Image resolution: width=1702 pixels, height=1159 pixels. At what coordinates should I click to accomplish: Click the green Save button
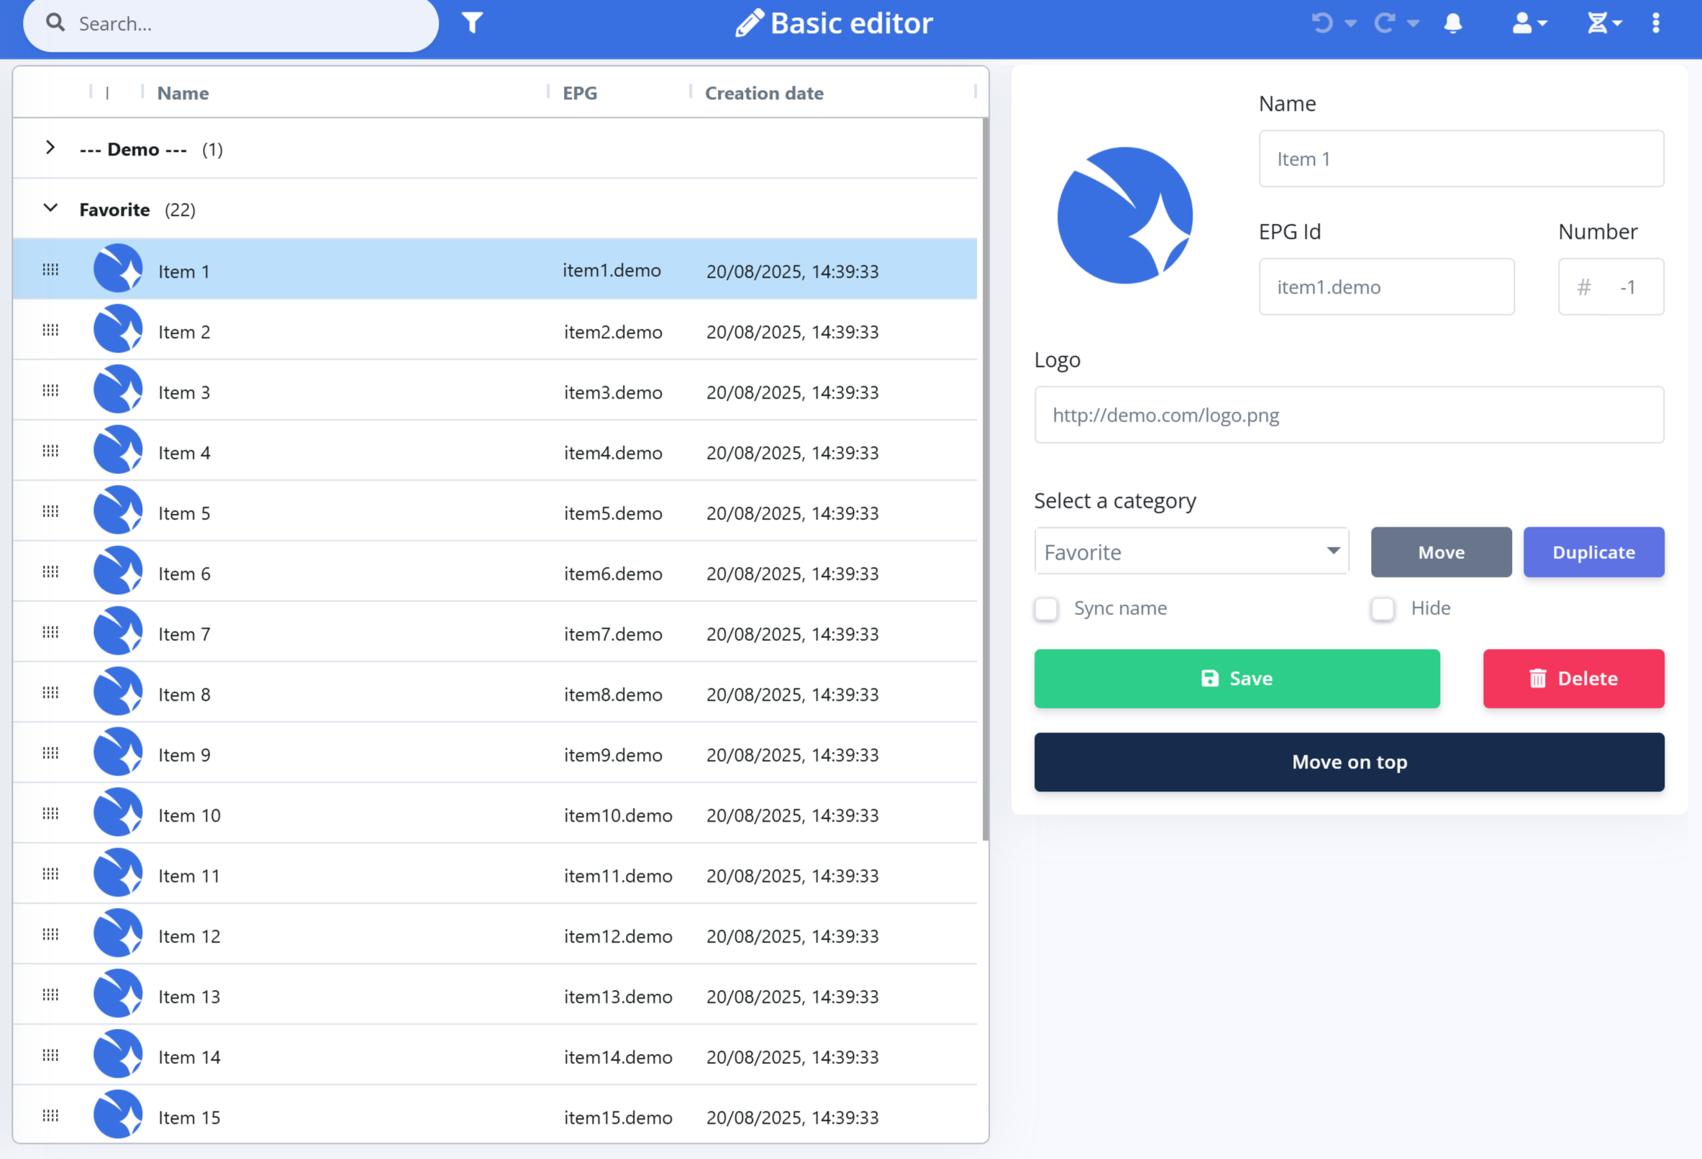(1237, 678)
